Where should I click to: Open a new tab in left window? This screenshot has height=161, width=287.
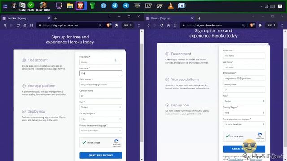56,18
